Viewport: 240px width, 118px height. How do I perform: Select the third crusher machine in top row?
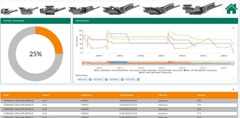coord(52,10)
